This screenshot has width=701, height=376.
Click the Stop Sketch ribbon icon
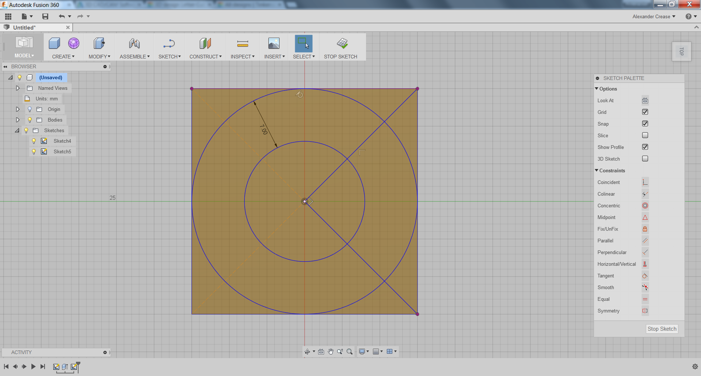pyautogui.click(x=341, y=47)
